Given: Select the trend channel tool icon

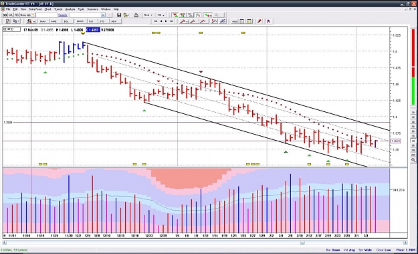Looking at the screenshot, I should click(214, 21).
